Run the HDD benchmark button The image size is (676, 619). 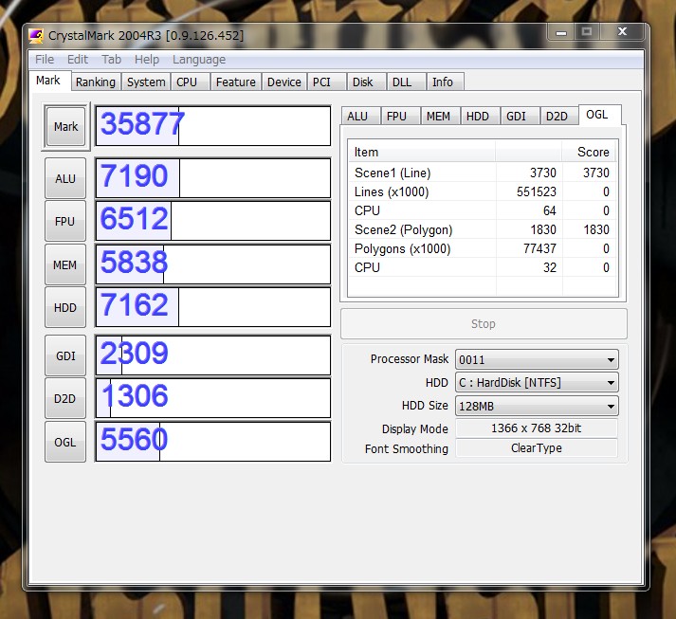coord(65,307)
